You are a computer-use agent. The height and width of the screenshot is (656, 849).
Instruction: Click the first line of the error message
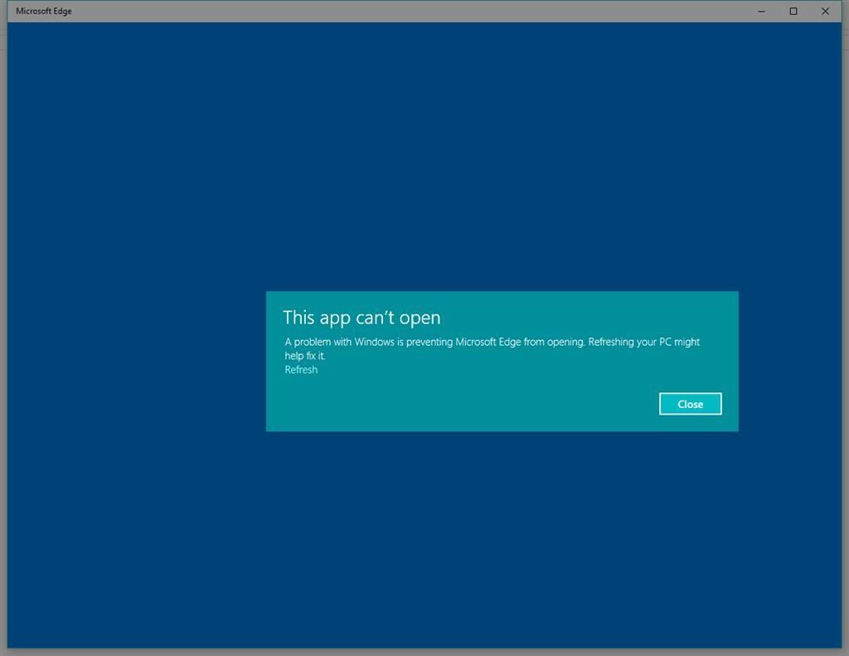(492, 342)
